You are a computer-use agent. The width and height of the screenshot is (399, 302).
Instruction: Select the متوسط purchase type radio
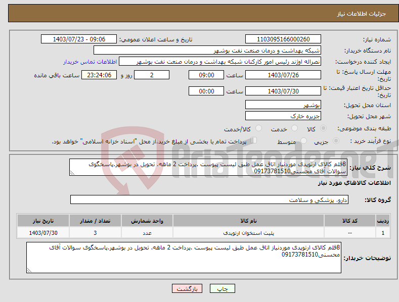(x=303, y=140)
